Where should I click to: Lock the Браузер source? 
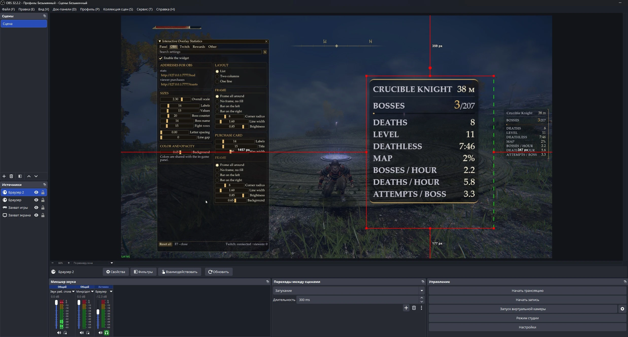(x=43, y=200)
